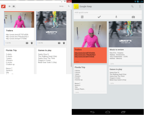Screen dimensions: 144x115
Task: Delete the 1:35 PM image note
Action: coord(64,43)
